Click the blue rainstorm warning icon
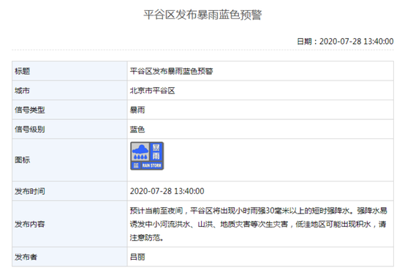The width and height of the screenshot is (402, 270). click(x=147, y=156)
